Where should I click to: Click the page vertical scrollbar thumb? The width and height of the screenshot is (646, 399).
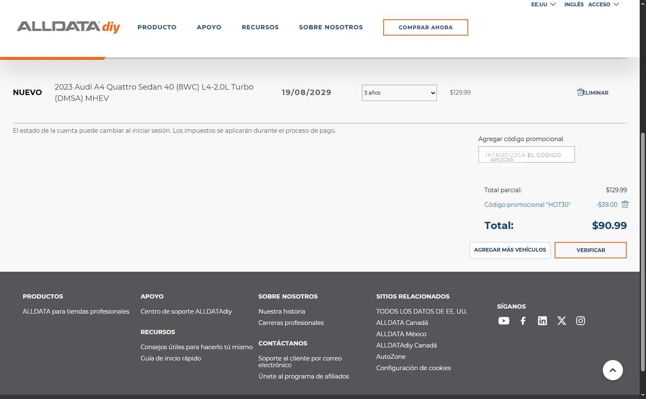pos(643,252)
